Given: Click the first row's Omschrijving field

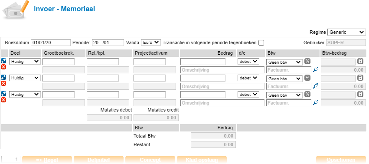Looking at the screenshot, I should 222,70.
